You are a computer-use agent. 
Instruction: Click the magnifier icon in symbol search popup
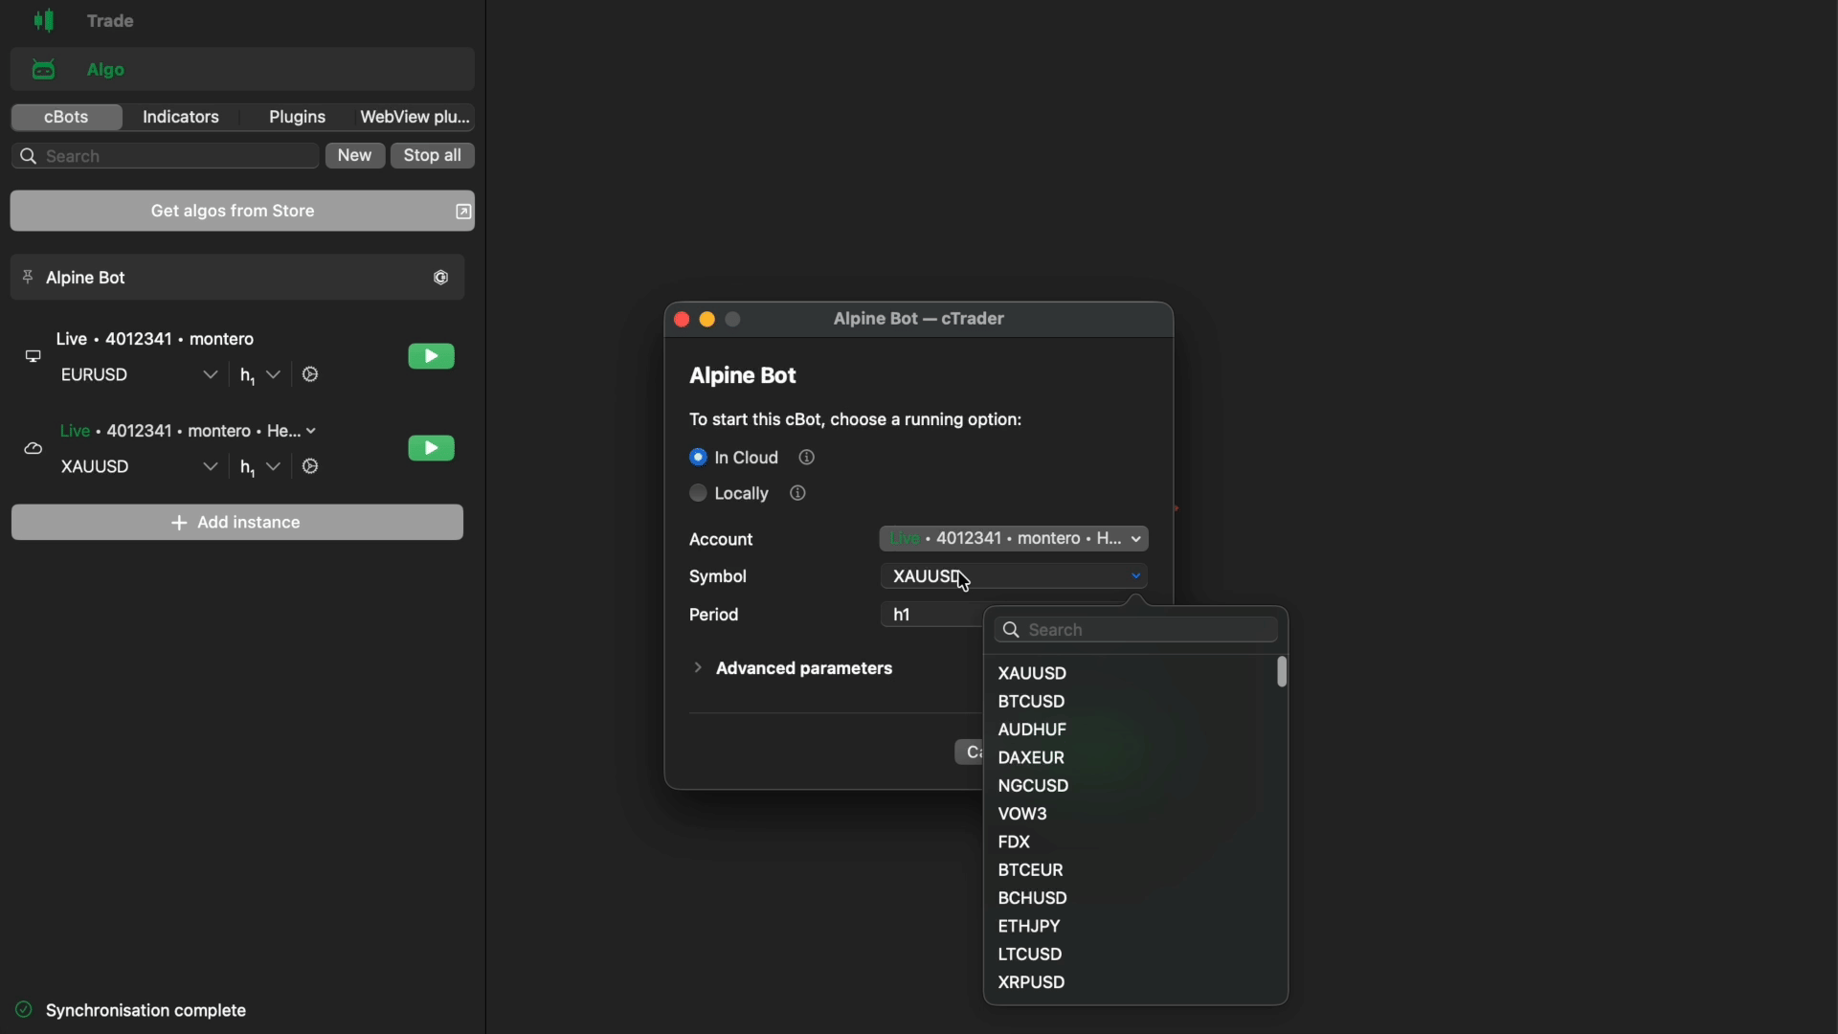pyautogui.click(x=1012, y=631)
